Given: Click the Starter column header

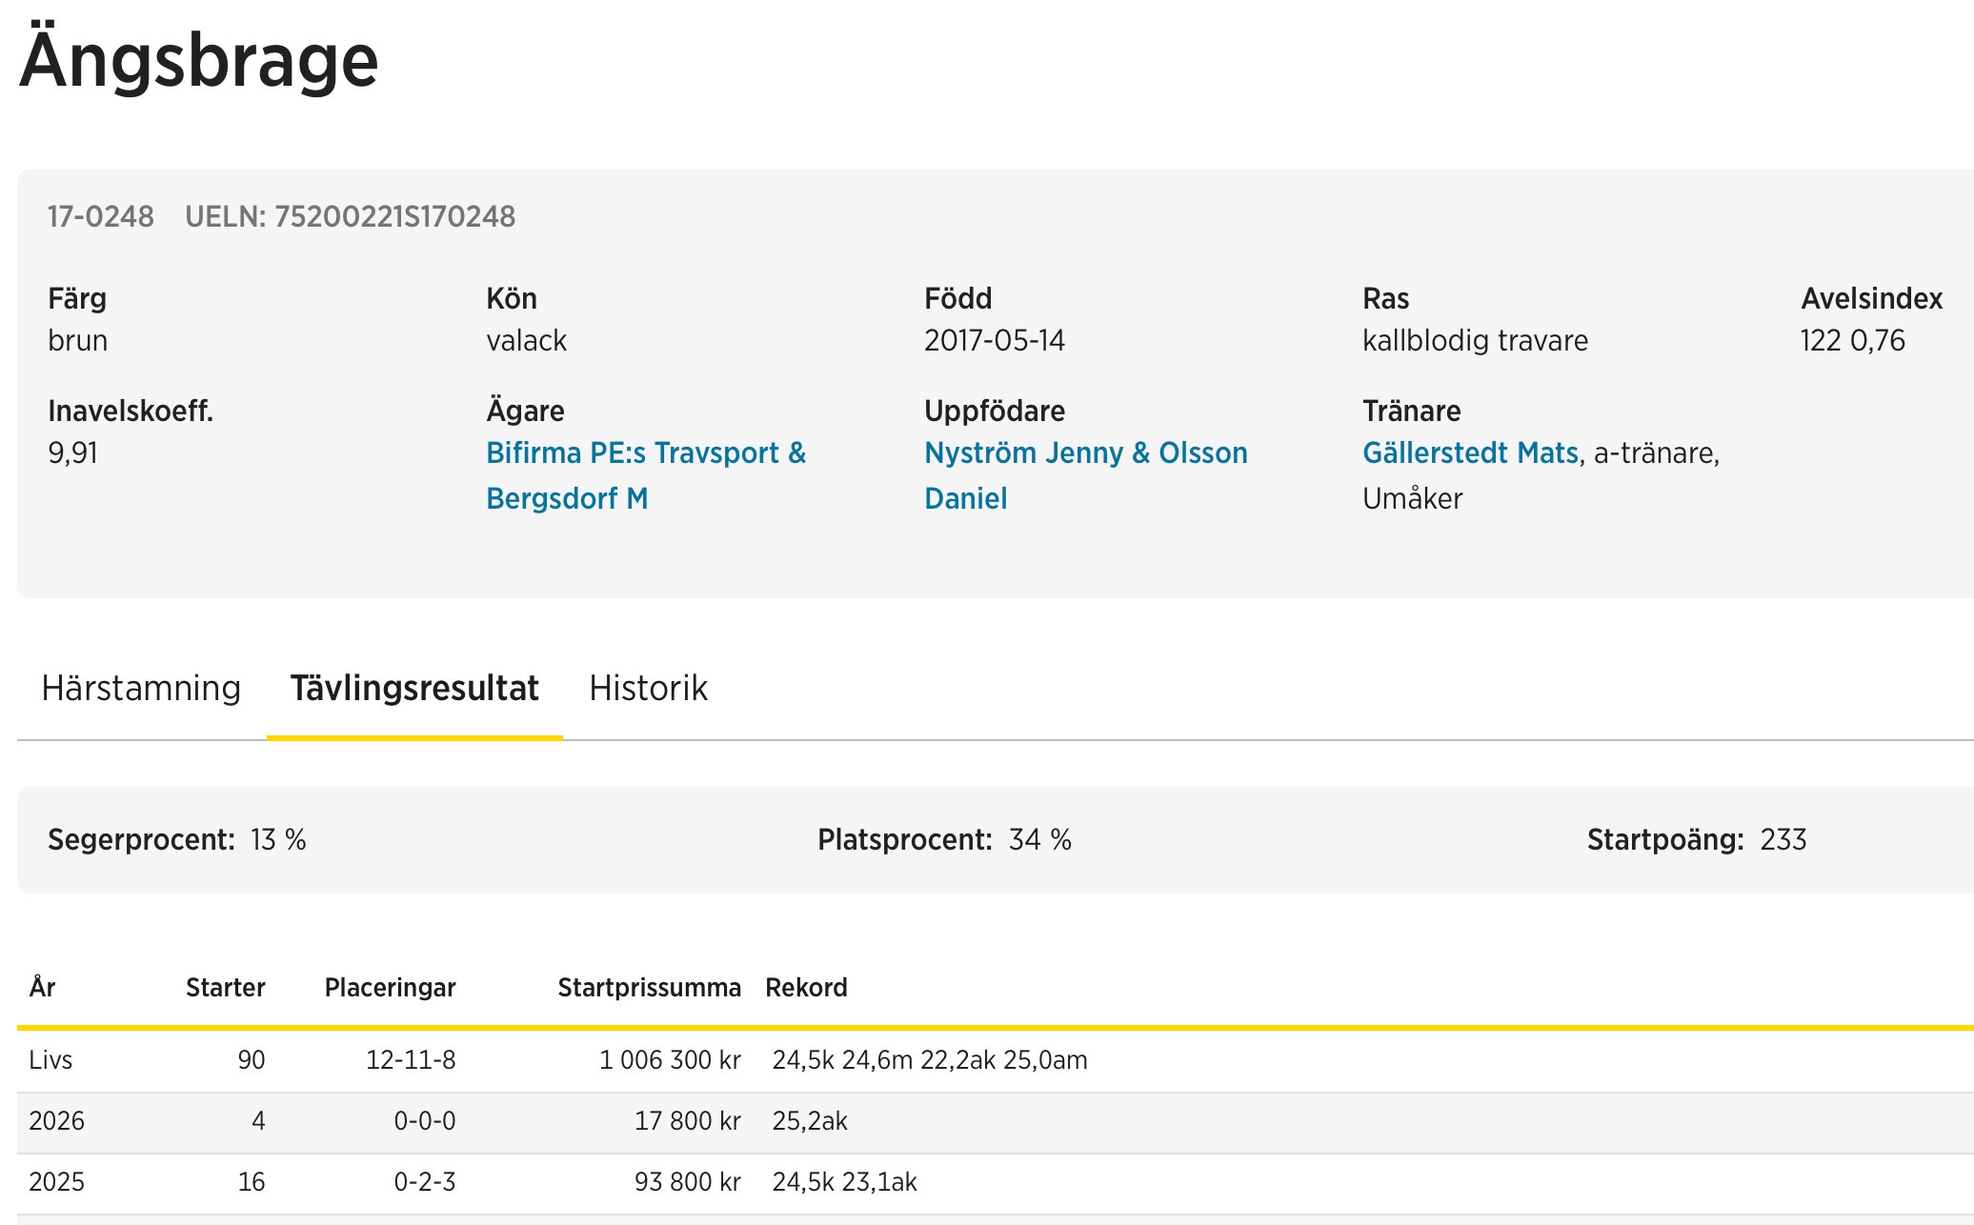Looking at the screenshot, I should coord(225,988).
